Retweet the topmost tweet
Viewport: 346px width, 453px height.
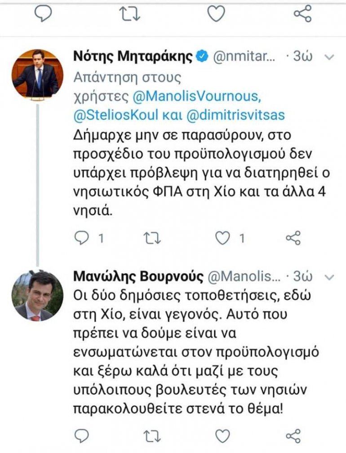tap(130, 14)
